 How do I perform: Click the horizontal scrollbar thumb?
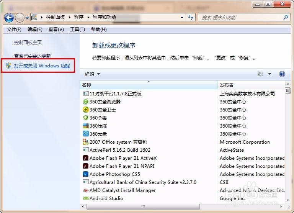(x=143, y=206)
